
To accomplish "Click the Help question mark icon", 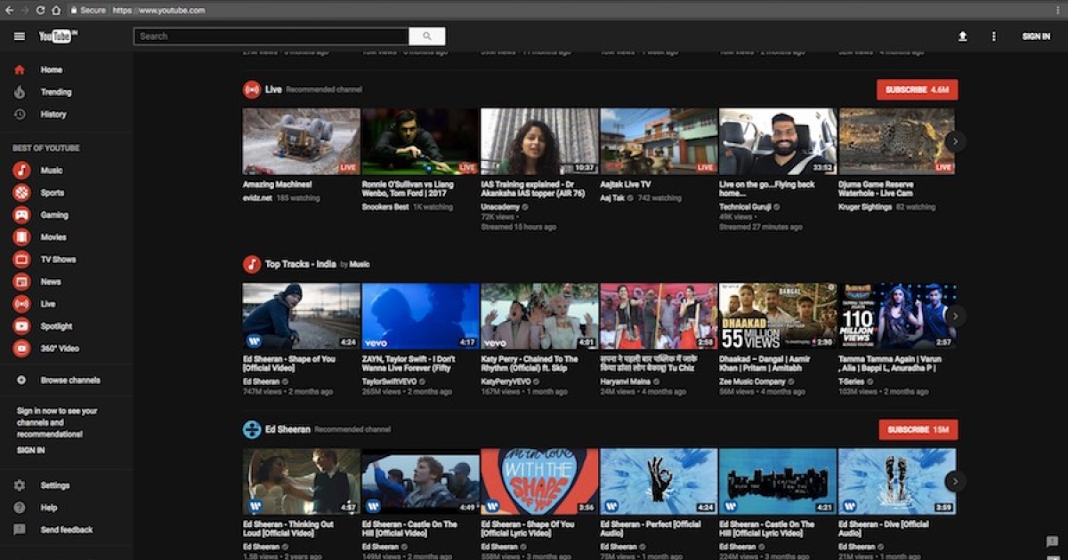I will (x=20, y=508).
